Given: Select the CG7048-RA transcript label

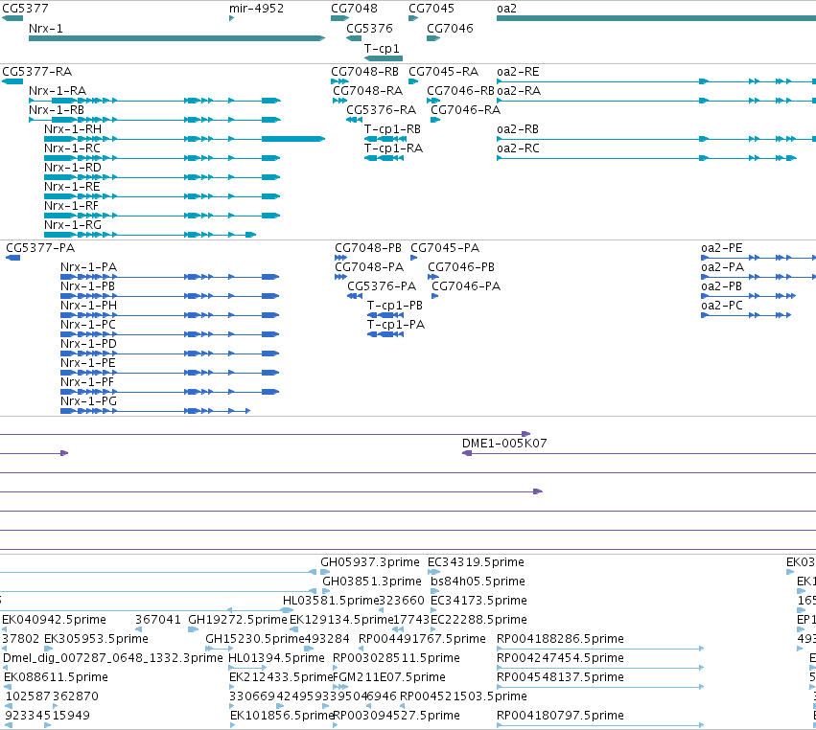Looking at the screenshot, I should point(368,91).
